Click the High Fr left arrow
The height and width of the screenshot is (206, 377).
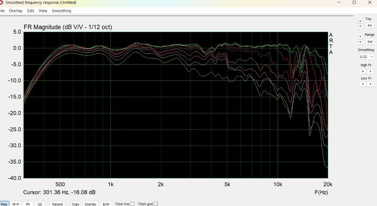(x=363, y=71)
